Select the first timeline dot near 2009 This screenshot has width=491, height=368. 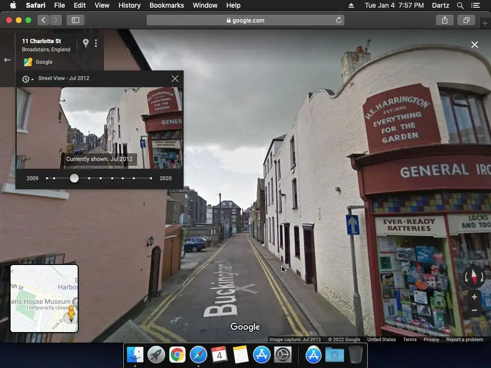(47, 178)
